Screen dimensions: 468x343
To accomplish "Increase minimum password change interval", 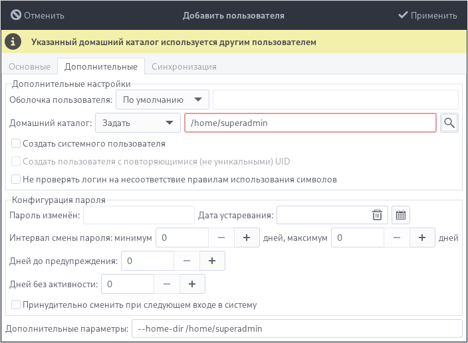I will 246,238.
